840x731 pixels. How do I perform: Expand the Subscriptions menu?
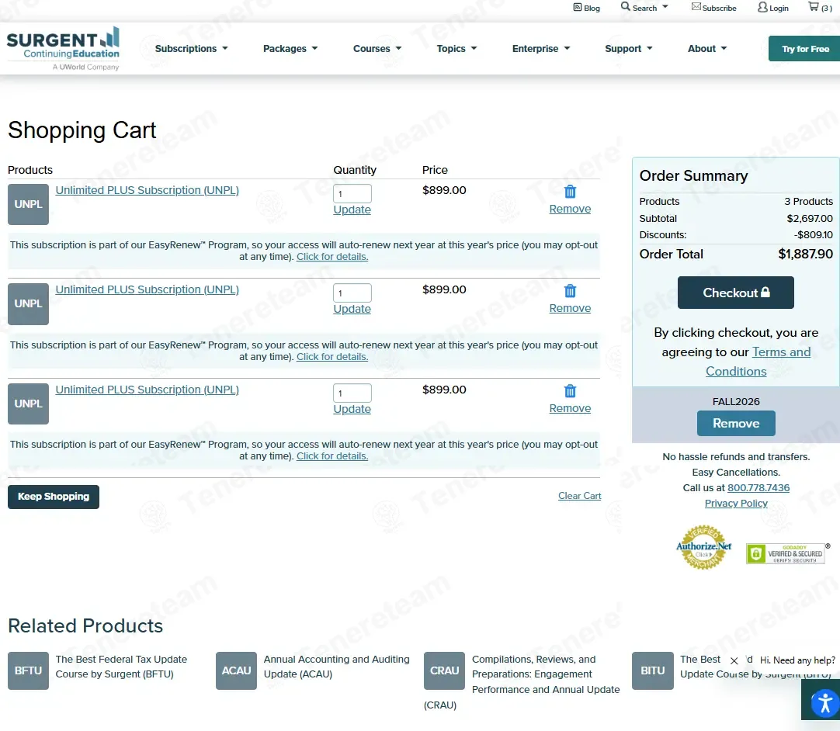191,49
